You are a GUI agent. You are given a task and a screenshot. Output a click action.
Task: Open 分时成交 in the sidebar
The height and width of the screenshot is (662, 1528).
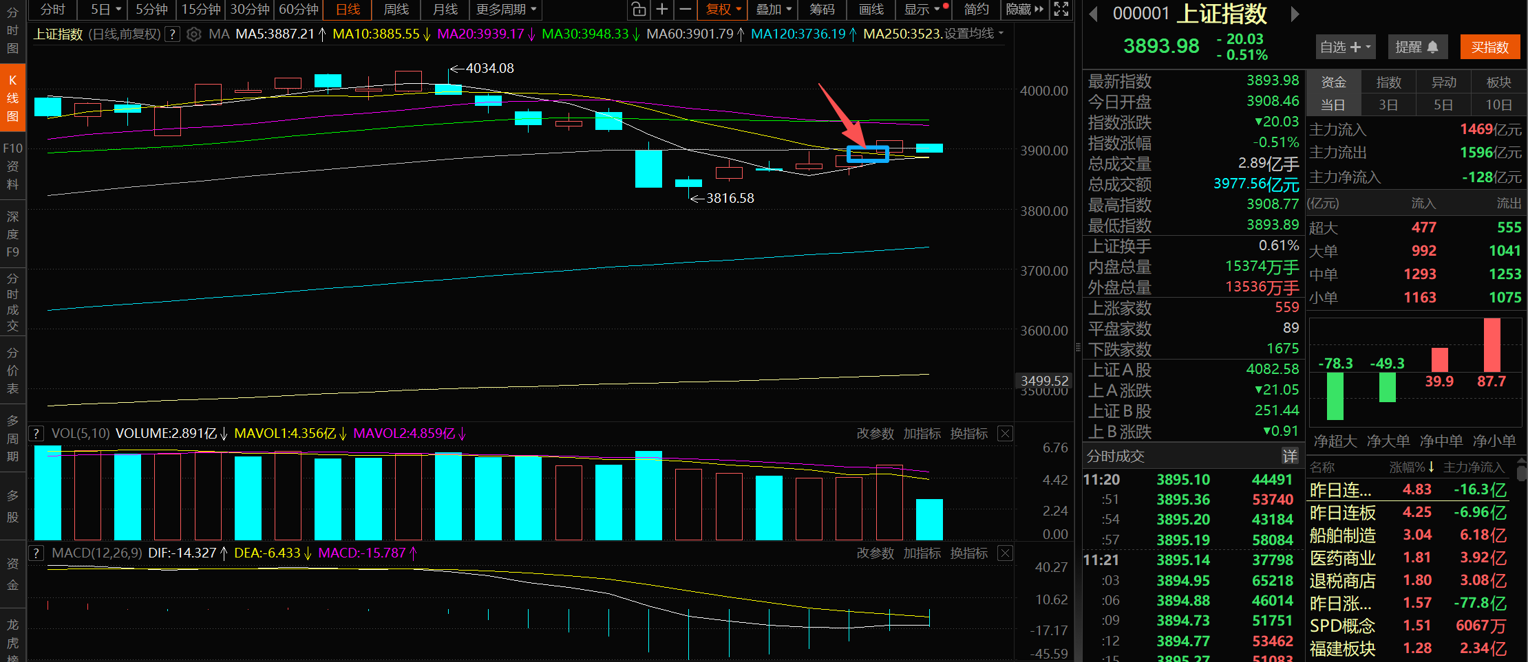click(x=12, y=302)
